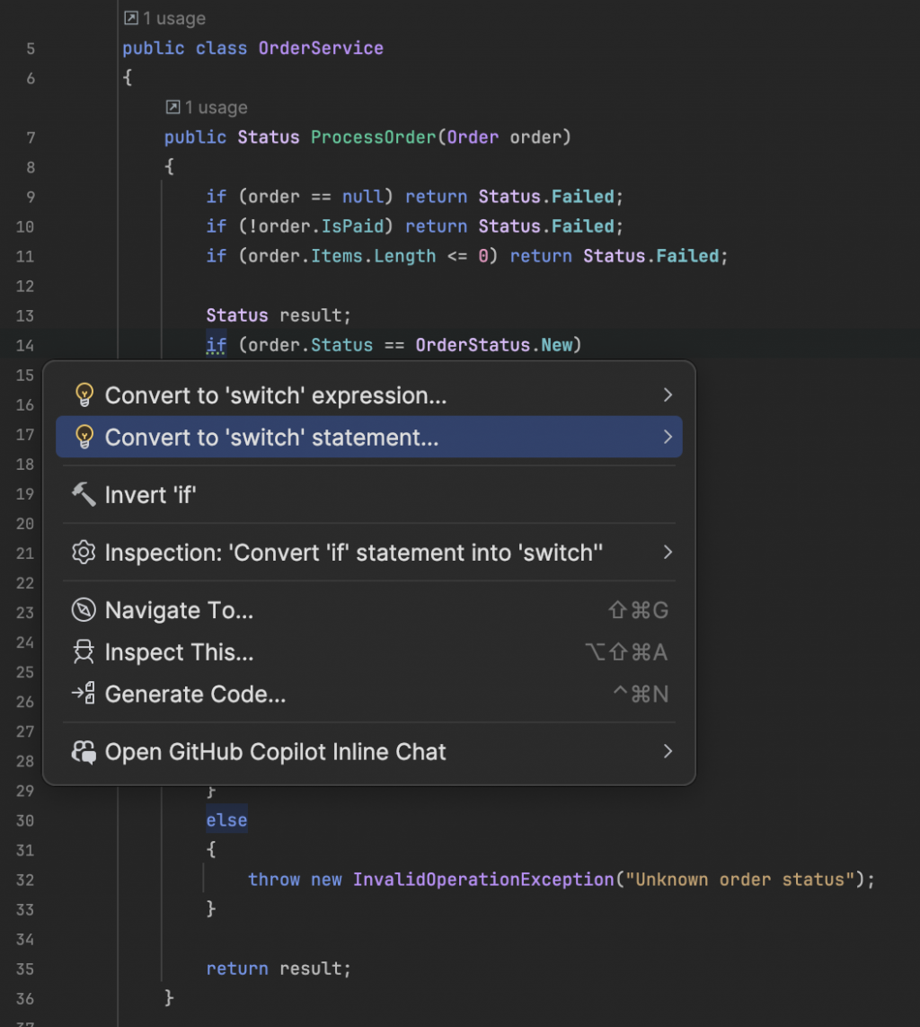This screenshot has width=920, height=1027.
Task: Select Navigate To... in the menu
Action: pos(179,611)
